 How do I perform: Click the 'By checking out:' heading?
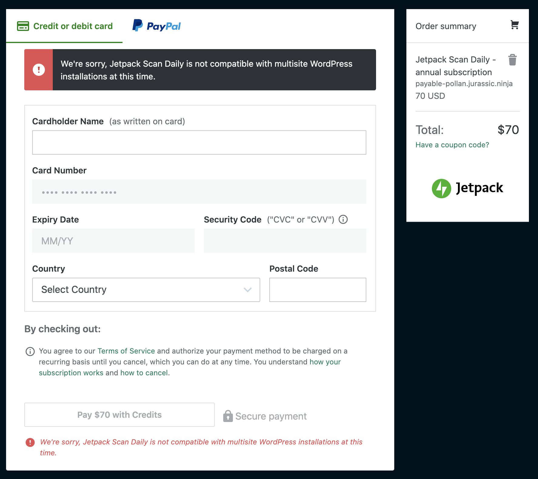click(62, 329)
